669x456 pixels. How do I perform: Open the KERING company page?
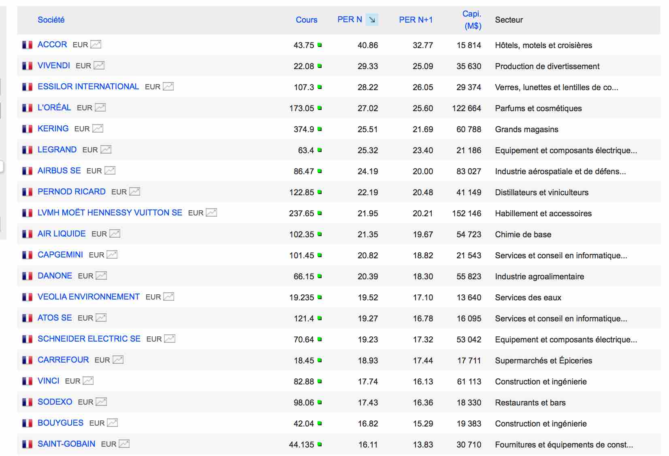(x=53, y=129)
